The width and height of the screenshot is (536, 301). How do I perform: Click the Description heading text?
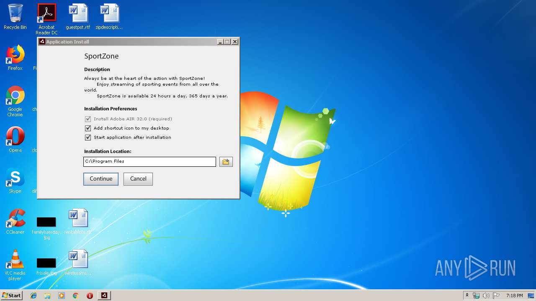[x=97, y=69]
